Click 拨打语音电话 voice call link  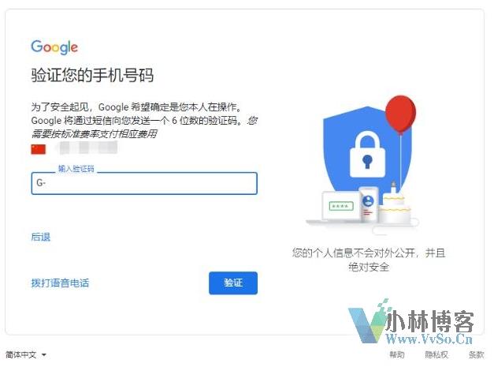(60, 283)
